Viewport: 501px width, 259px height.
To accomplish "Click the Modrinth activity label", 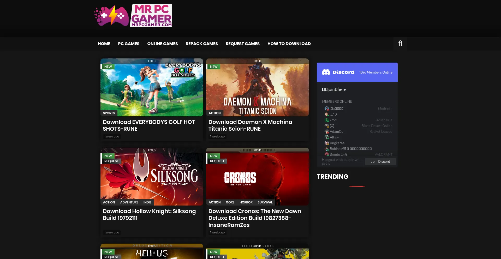I will [385, 109].
